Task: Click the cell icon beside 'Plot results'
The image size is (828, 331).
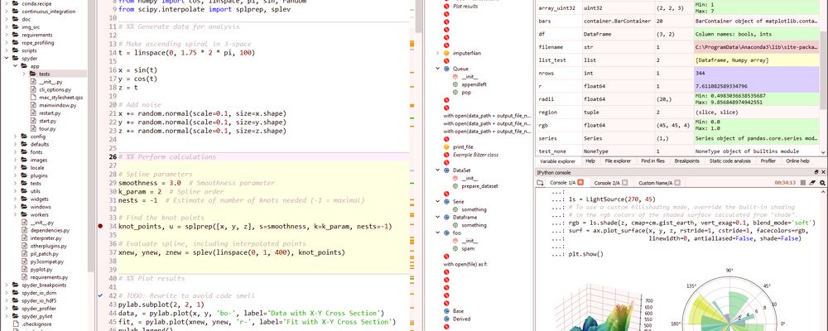Action: (x=447, y=7)
